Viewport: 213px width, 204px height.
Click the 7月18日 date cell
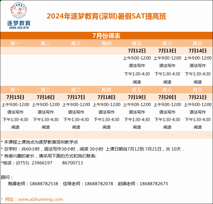click(106, 97)
